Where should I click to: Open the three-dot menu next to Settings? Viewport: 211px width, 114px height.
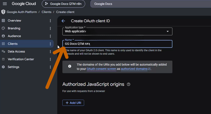(50, 67)
